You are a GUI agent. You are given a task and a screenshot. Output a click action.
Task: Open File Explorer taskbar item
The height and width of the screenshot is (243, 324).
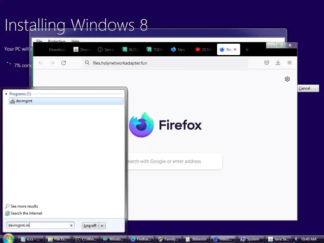point(58,239)
